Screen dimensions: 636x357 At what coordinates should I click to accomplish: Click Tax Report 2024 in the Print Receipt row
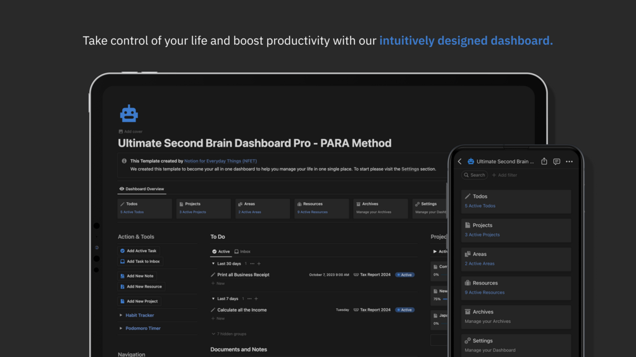[372, 275]
